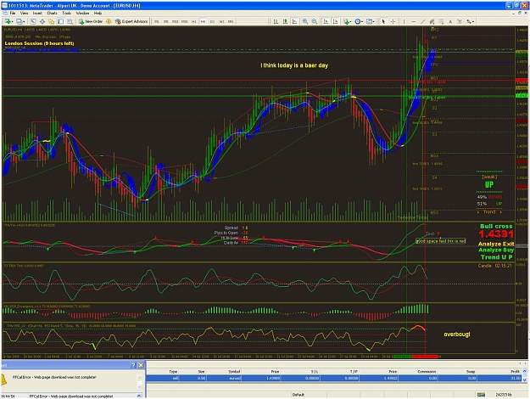Screen dimensions: 530x399
Task: Toggle auto scroll chart icon
Action: [x=326, y=21]
